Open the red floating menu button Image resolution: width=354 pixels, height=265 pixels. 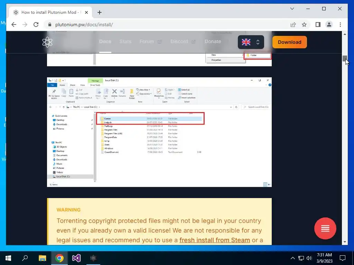[325, 228]
